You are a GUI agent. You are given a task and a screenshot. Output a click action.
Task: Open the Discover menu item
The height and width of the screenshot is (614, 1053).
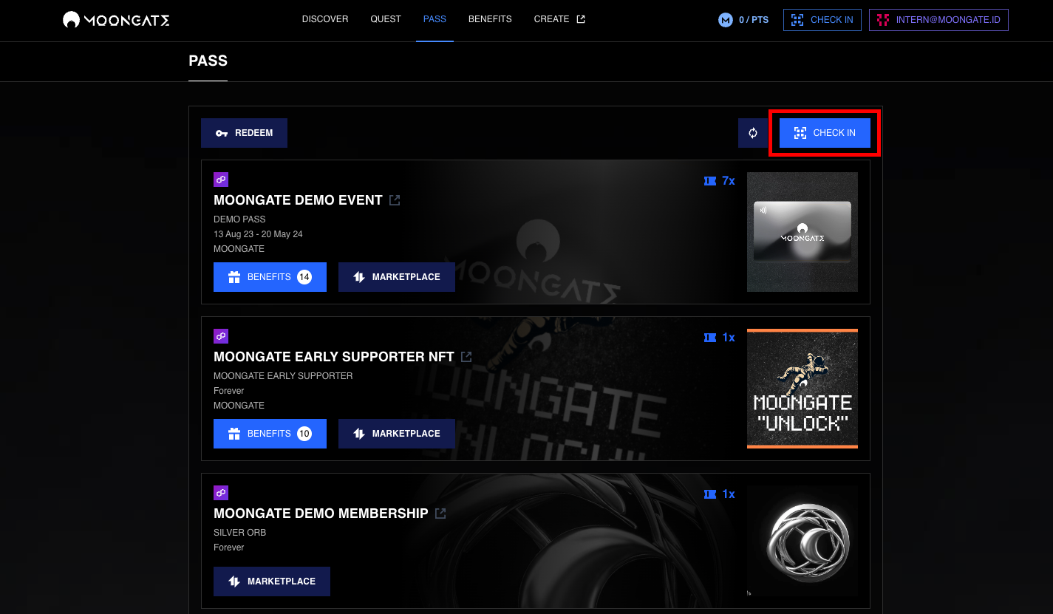(x=325, y=19)
